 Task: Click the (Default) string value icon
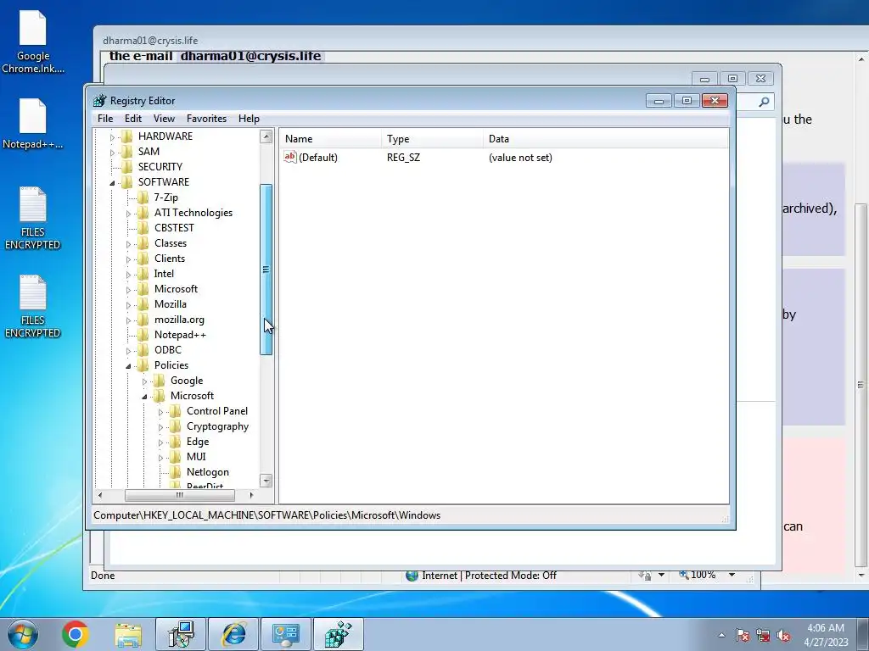[x=290, y=157]
